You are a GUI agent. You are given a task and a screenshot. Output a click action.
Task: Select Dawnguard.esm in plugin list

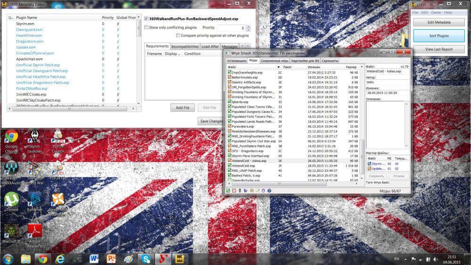(29, 29)
